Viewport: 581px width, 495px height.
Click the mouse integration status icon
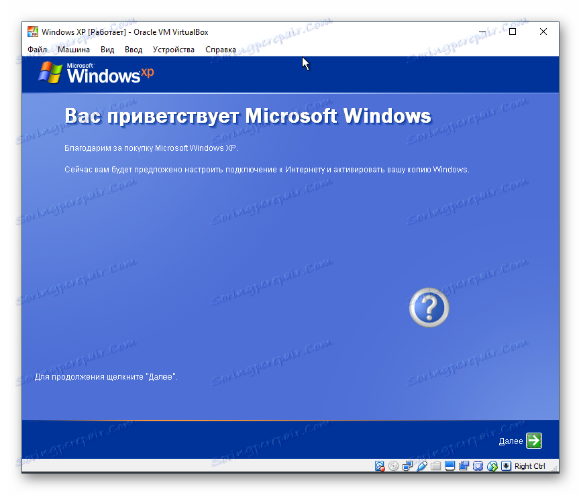point(492,466)
